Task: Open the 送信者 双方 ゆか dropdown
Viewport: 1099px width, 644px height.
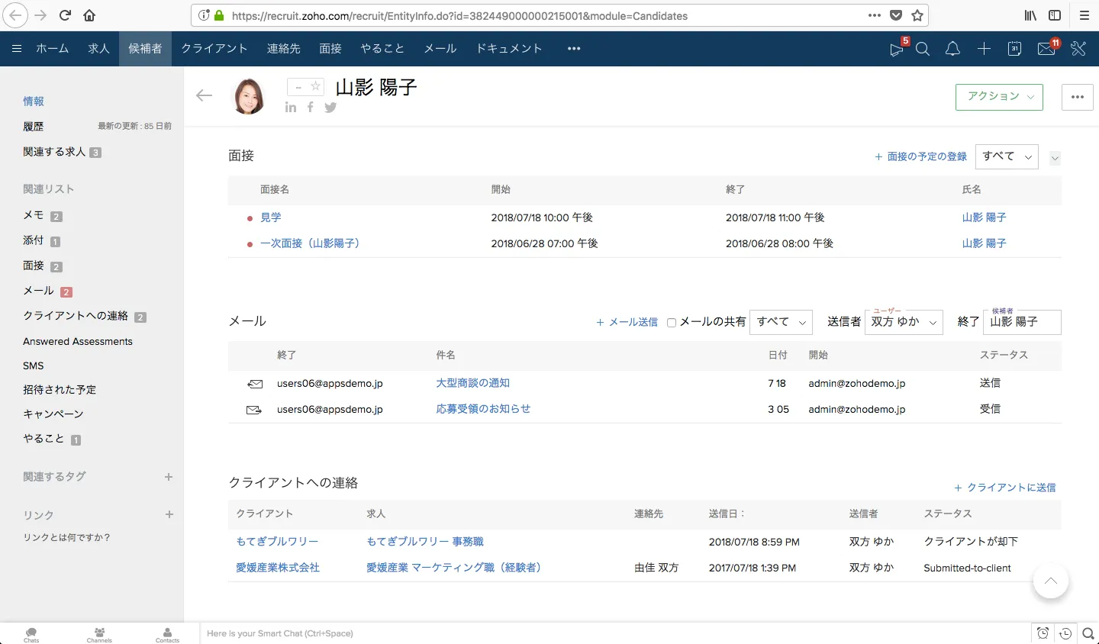Action: point(904,322)
